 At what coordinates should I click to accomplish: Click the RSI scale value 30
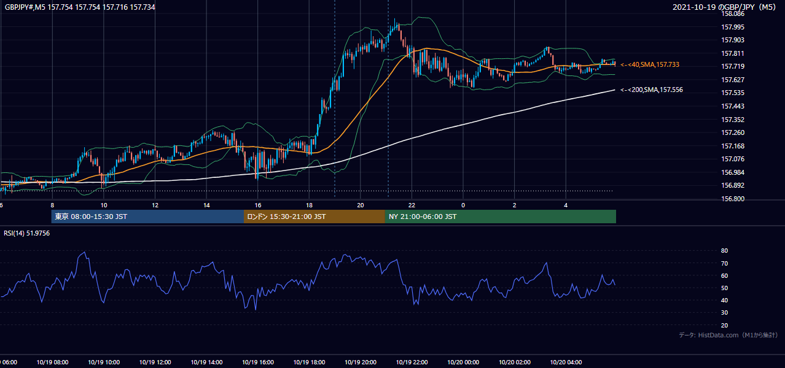(x=725, y=313)
